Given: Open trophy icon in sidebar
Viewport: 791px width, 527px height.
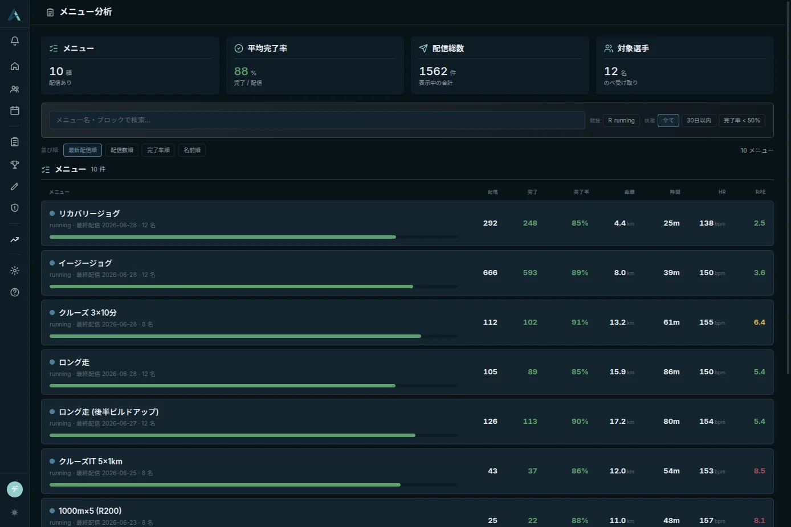Looking at the screenshot, I should click(x=15, y=165).
